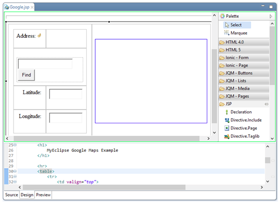Expand the HTML 5 palette drawer
Screen dimensions: 279x202
point(244,50)
